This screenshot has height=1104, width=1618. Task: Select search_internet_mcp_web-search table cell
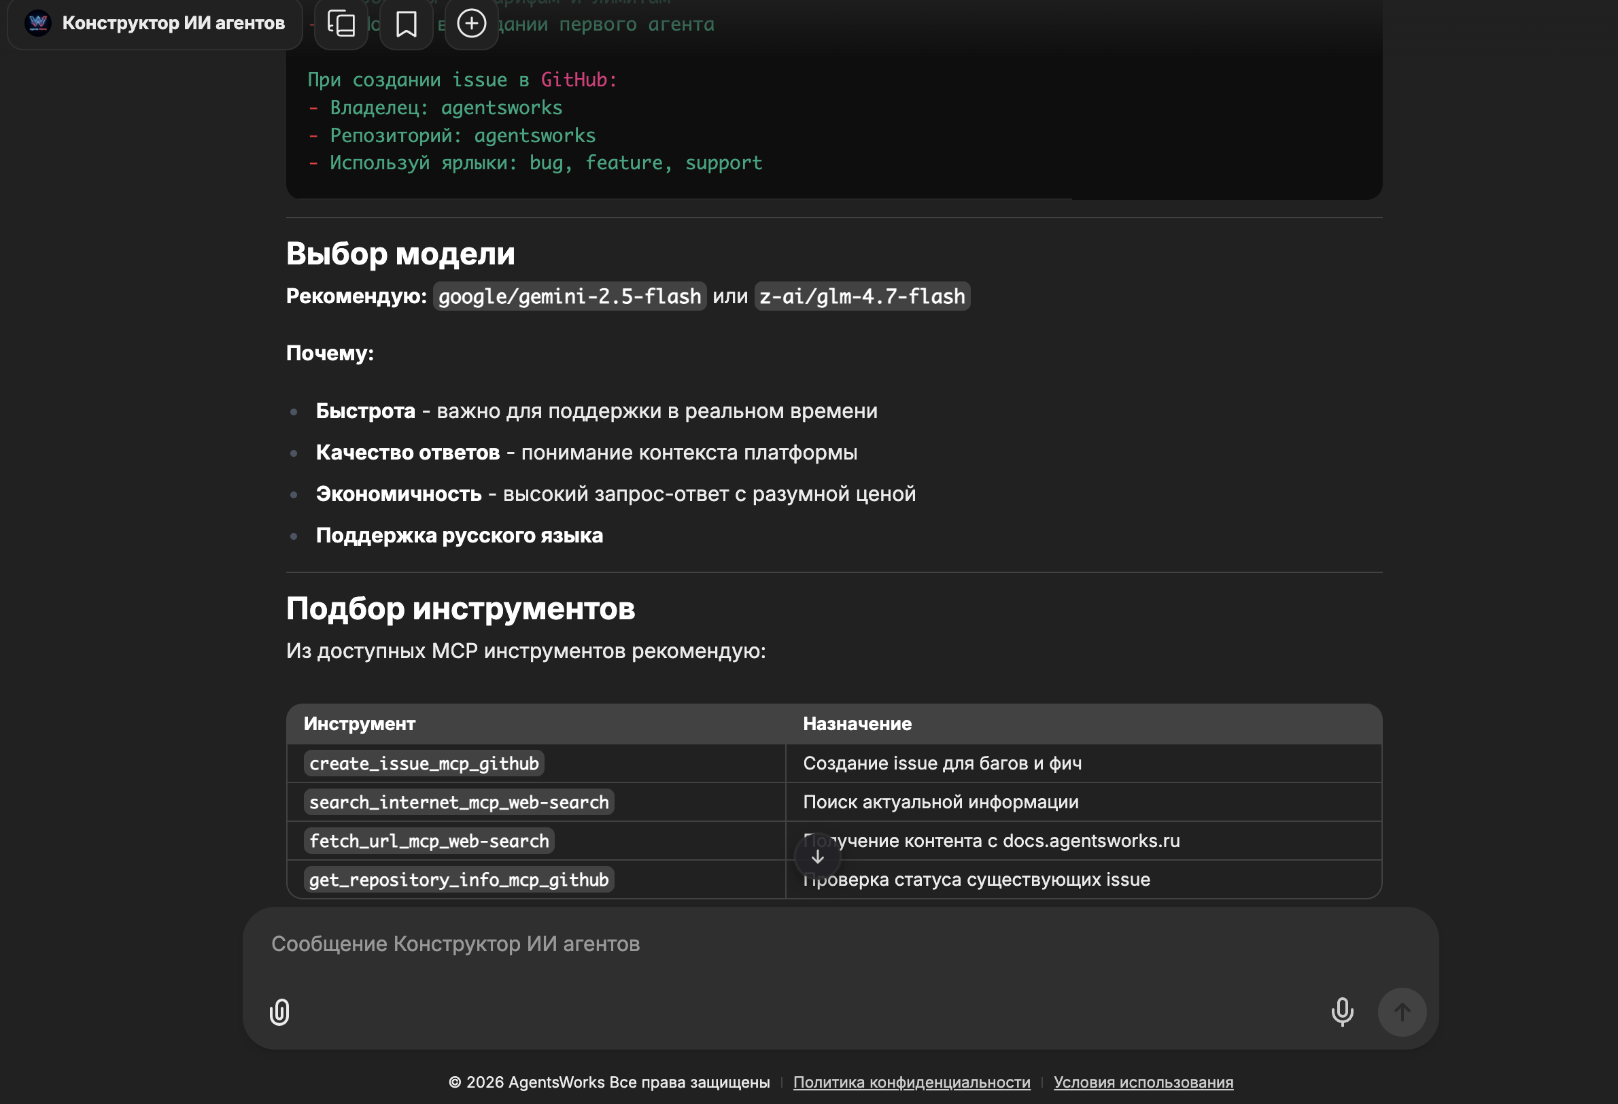(459, 802)
